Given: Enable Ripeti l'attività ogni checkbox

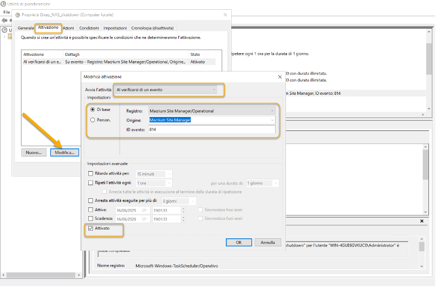Looking at the screenshot, I should pyautogui.click(x=90, y=183).
